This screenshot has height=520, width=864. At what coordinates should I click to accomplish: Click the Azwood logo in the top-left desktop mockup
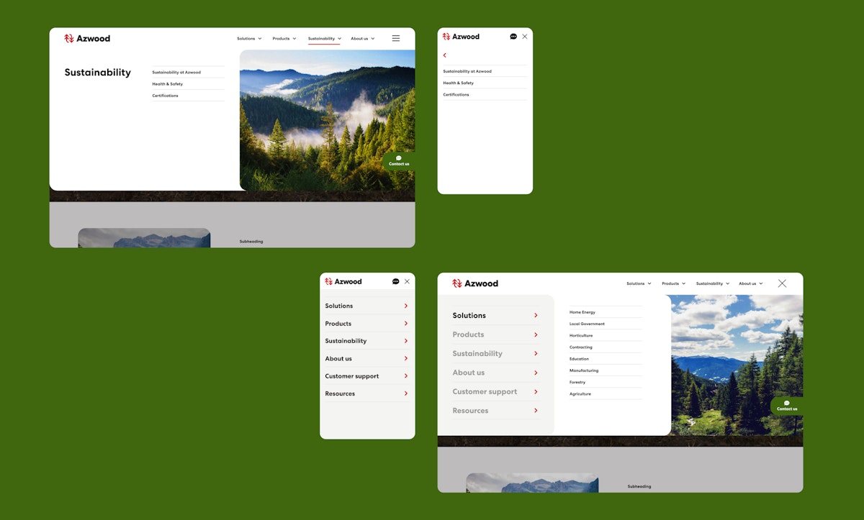87,38
